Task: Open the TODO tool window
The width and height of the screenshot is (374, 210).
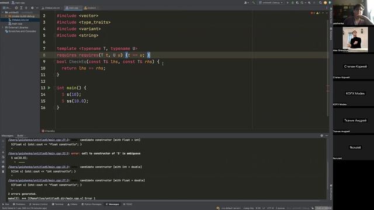Action: (127, 204)
